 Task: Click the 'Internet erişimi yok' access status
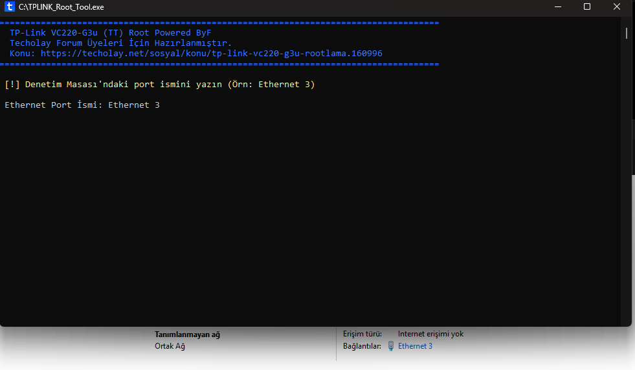pyautogui.click(x=430, y=334)
